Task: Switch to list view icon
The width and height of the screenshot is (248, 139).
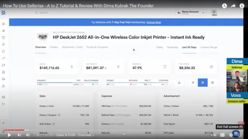Action: tap(193, 83)
